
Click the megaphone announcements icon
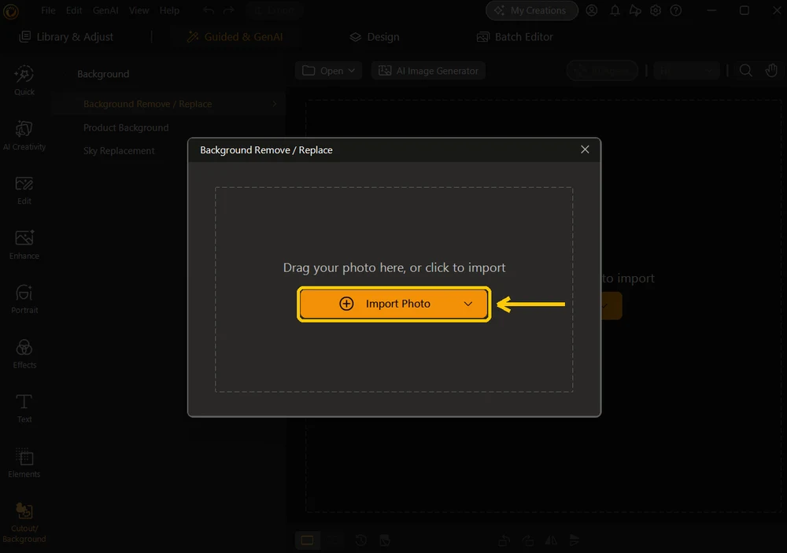(x=635, y=10)
